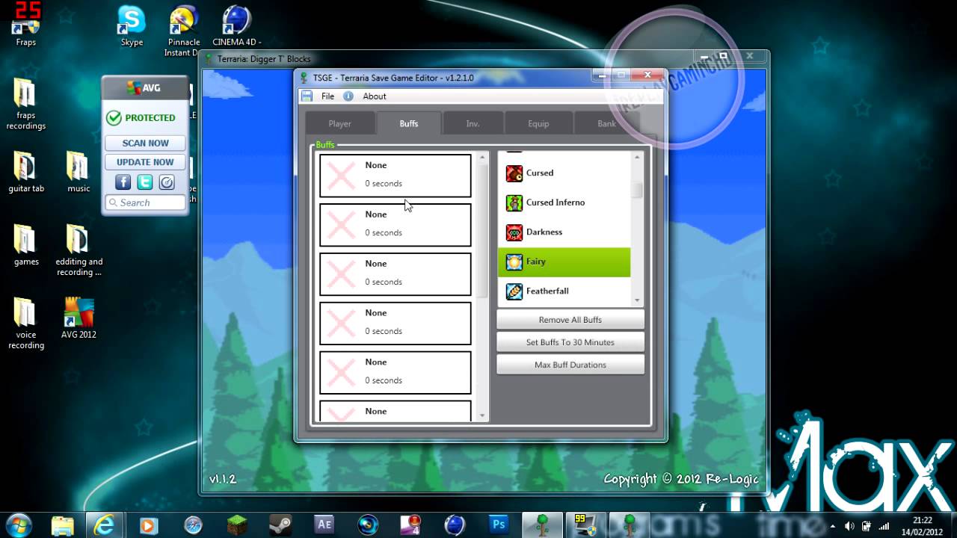Screen dimensions: 957x538
Task: Select the Fairy buff icon
Action: pos(514,262)
